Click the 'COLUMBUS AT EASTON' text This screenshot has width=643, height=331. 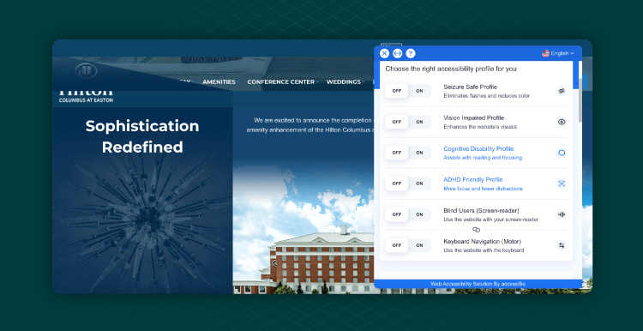(86, 100)
